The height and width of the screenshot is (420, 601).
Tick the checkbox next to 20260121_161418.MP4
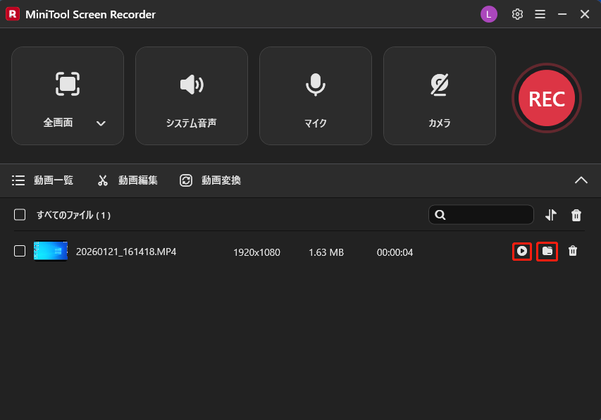pos(19,252)
